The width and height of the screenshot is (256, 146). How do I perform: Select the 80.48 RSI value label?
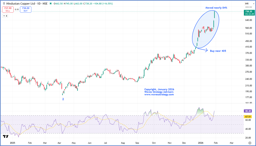[x=248, y=111]
